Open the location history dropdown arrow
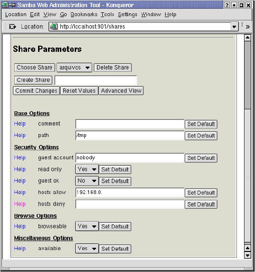The height and width of the screenshot is (272, 255). tap(234, 27)
